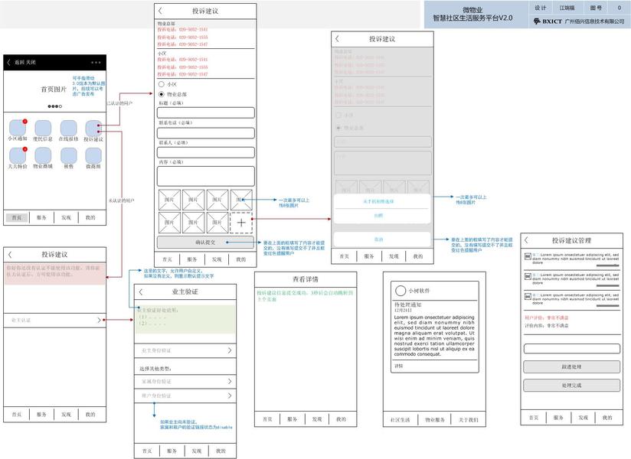This screenshot has width=631, height=459.
Task: Click the 用户评价 red text line
Action: coord(547,317)
